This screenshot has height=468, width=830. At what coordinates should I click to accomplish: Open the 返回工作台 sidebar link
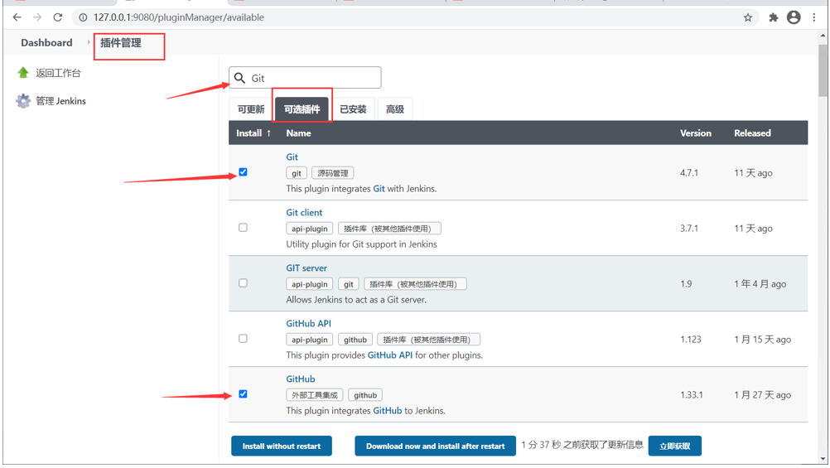coord(58,73)
